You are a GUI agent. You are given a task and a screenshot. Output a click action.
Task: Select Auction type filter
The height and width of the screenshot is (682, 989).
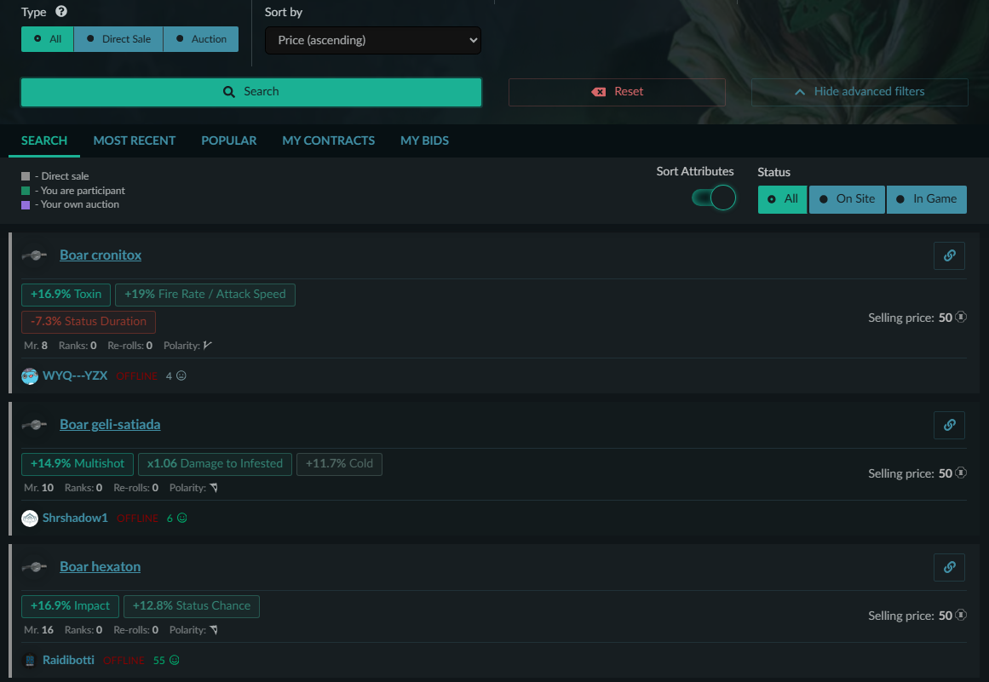coord(201,39)
